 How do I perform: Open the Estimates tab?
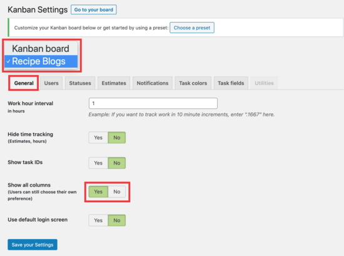point(114,83)
